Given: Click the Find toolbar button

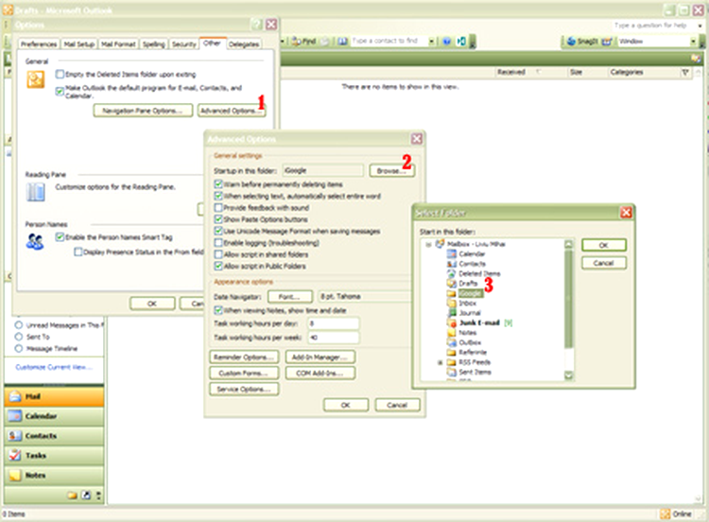Looking at the screenshot, I should point(303,42).
